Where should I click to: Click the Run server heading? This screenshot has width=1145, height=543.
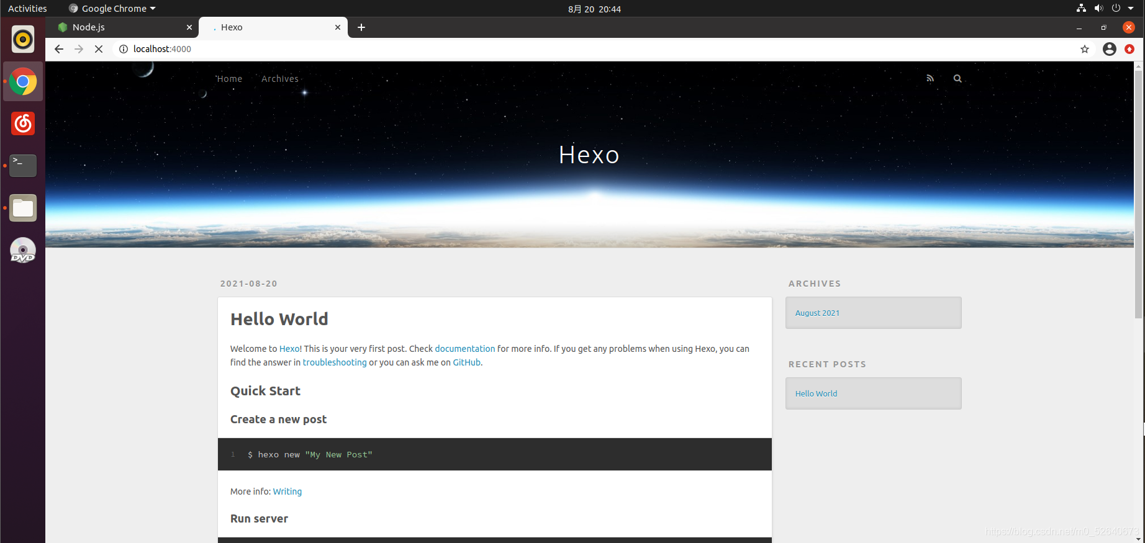tap(259, 519)
